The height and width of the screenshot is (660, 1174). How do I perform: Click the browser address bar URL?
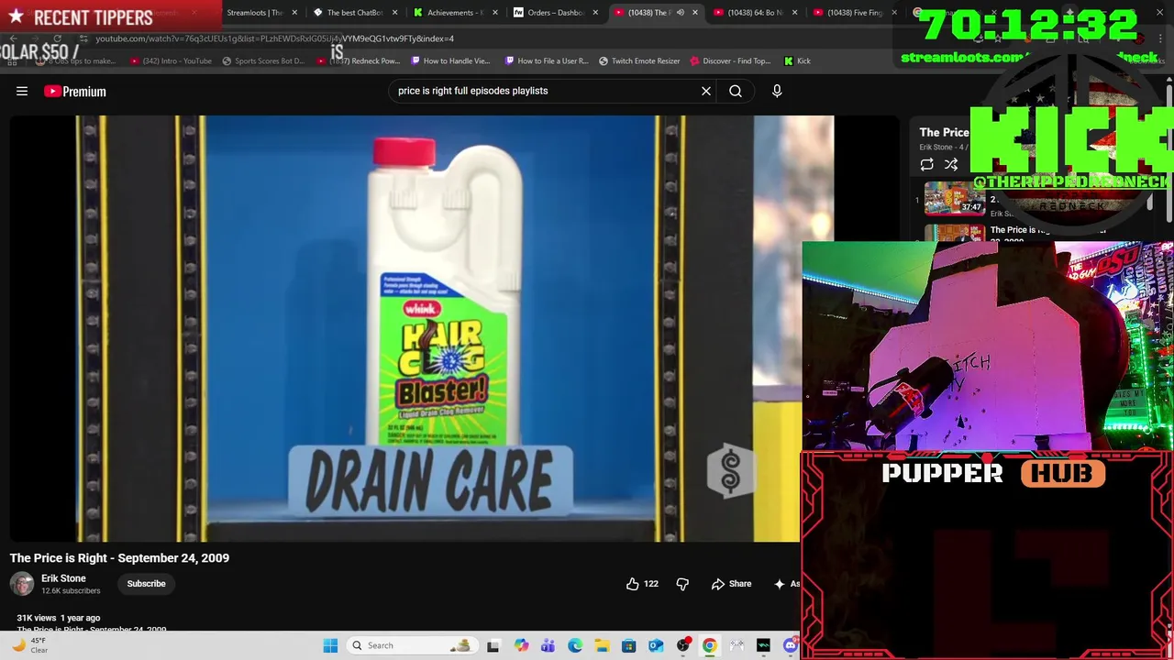tap(274, 38)
